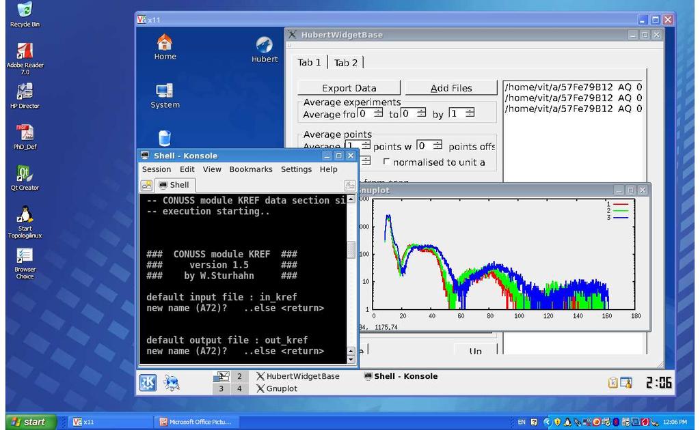Click the red circular icon in system tray

pos(596,422)
